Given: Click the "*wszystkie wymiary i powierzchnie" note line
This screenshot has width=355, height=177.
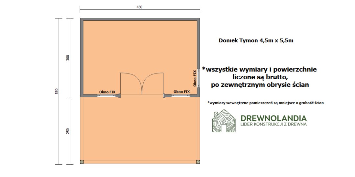Looking at the screenshot, I should [x=259, y=70].
